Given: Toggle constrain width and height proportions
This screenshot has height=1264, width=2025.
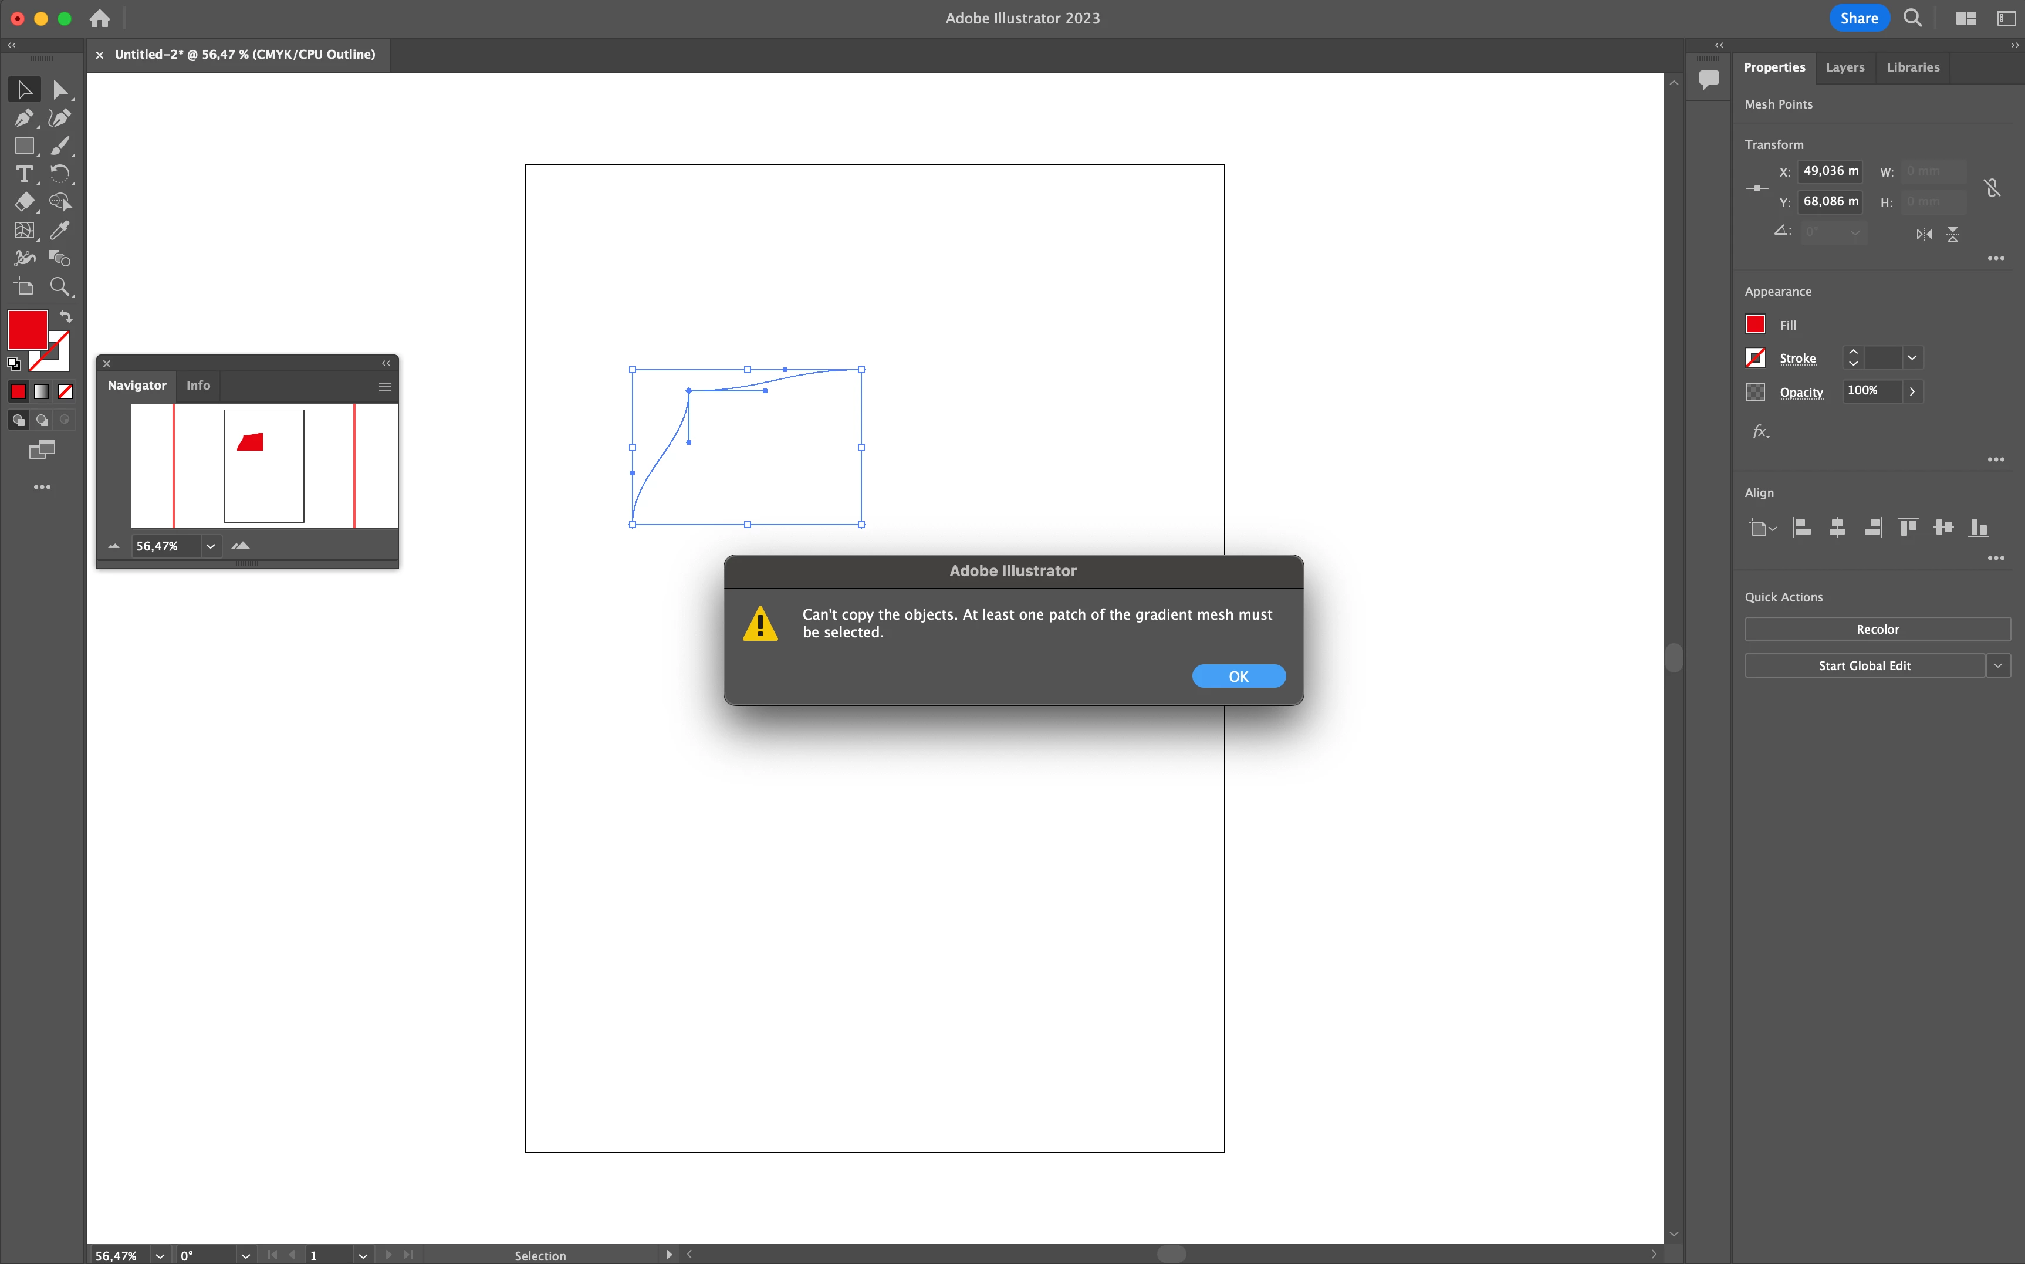Looking at the screenshot, I should (x=1992, y=187).
